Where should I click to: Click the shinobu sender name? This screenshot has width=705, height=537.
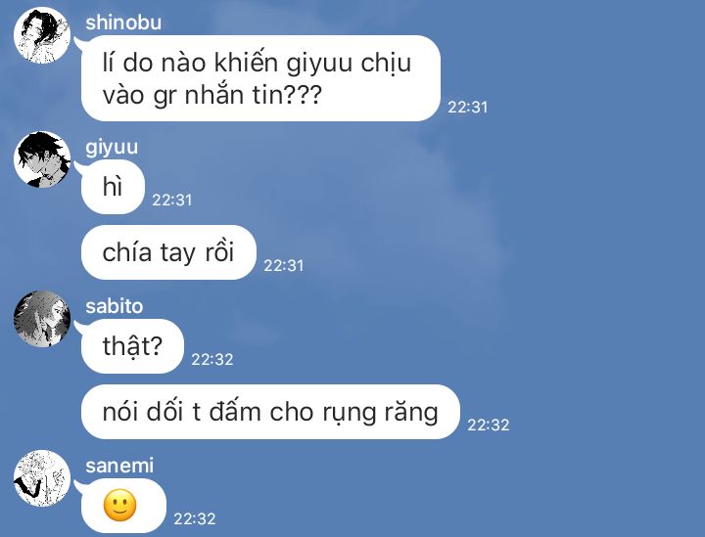point(123,22)
